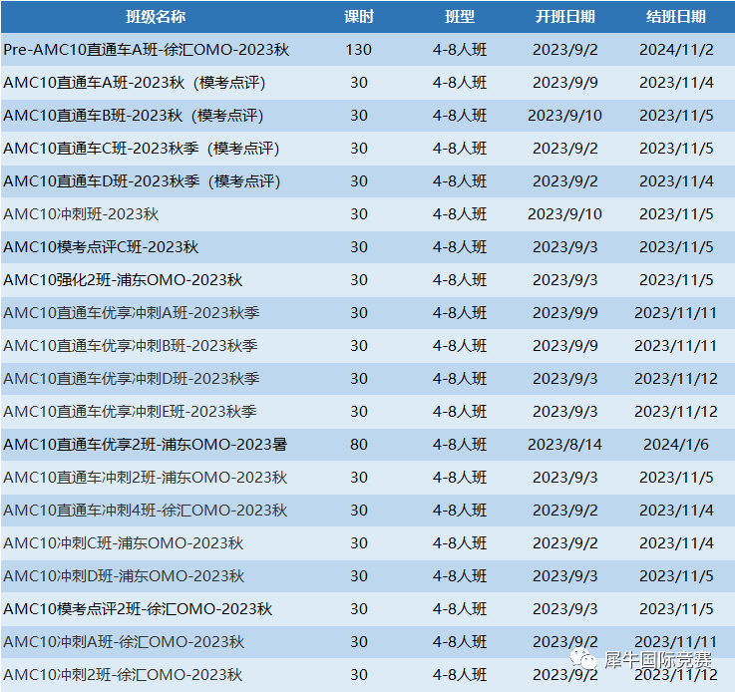This screenshot has height=692, width=735.
Task: Click the 2024/11/2 end date cell
Action: pyautogui.click(x=675, y=50)
